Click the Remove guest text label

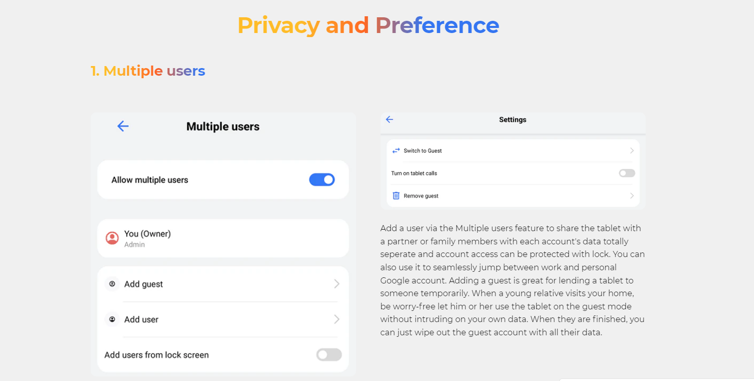(x=421, y=196)
